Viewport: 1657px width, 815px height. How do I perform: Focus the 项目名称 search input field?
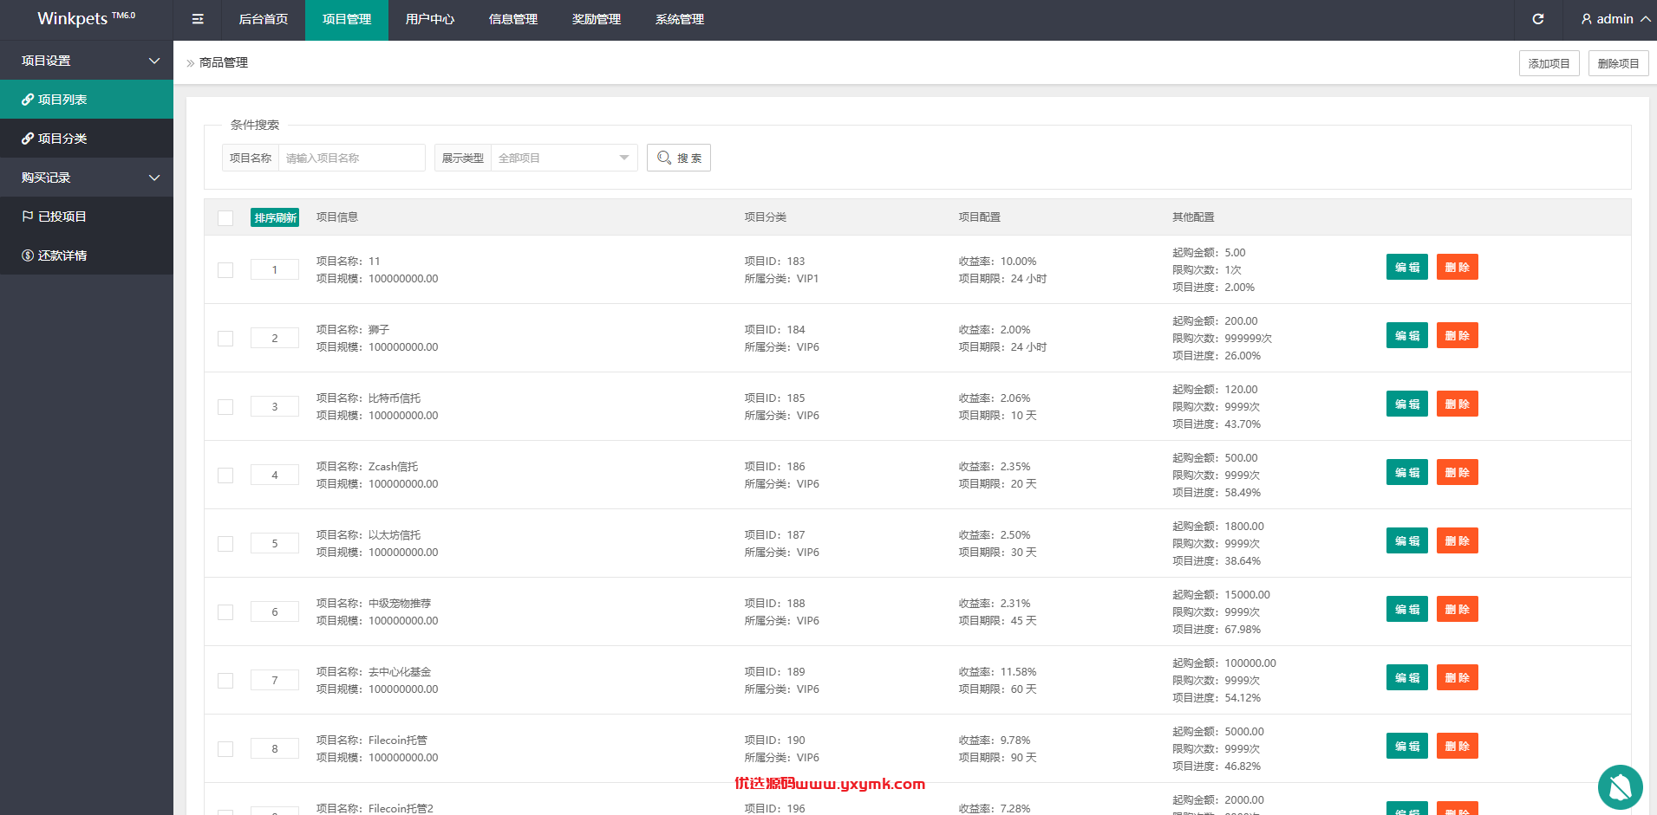[351, 158]
